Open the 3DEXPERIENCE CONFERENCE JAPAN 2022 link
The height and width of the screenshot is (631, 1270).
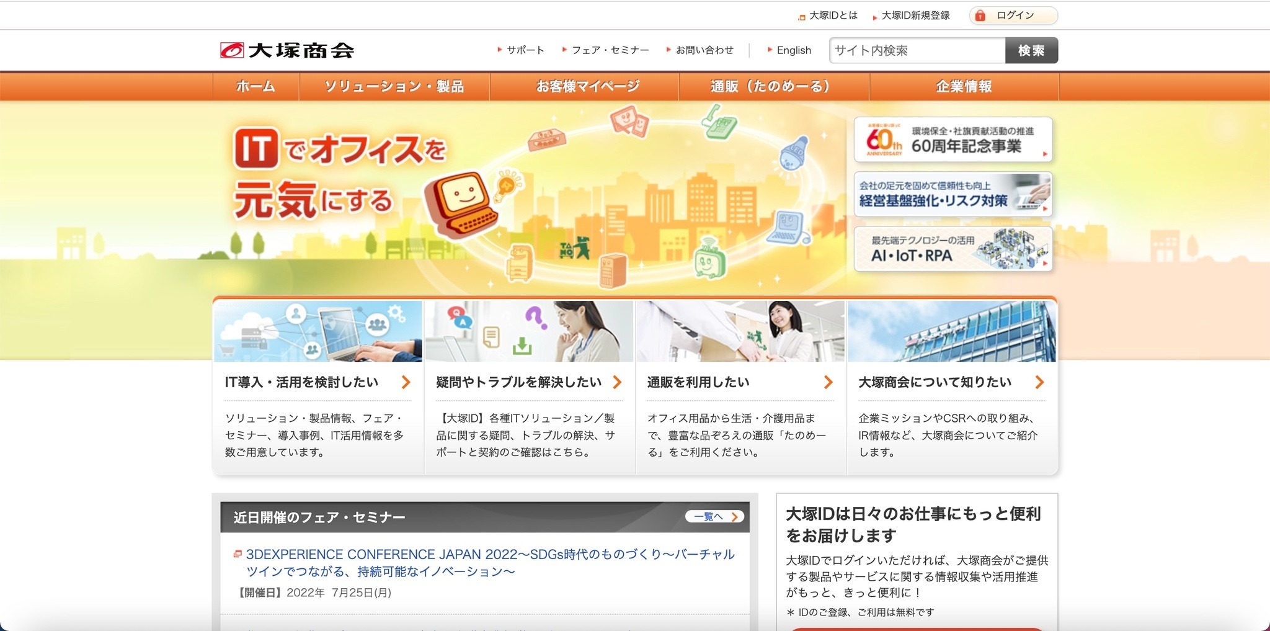[x=491, y=563]
